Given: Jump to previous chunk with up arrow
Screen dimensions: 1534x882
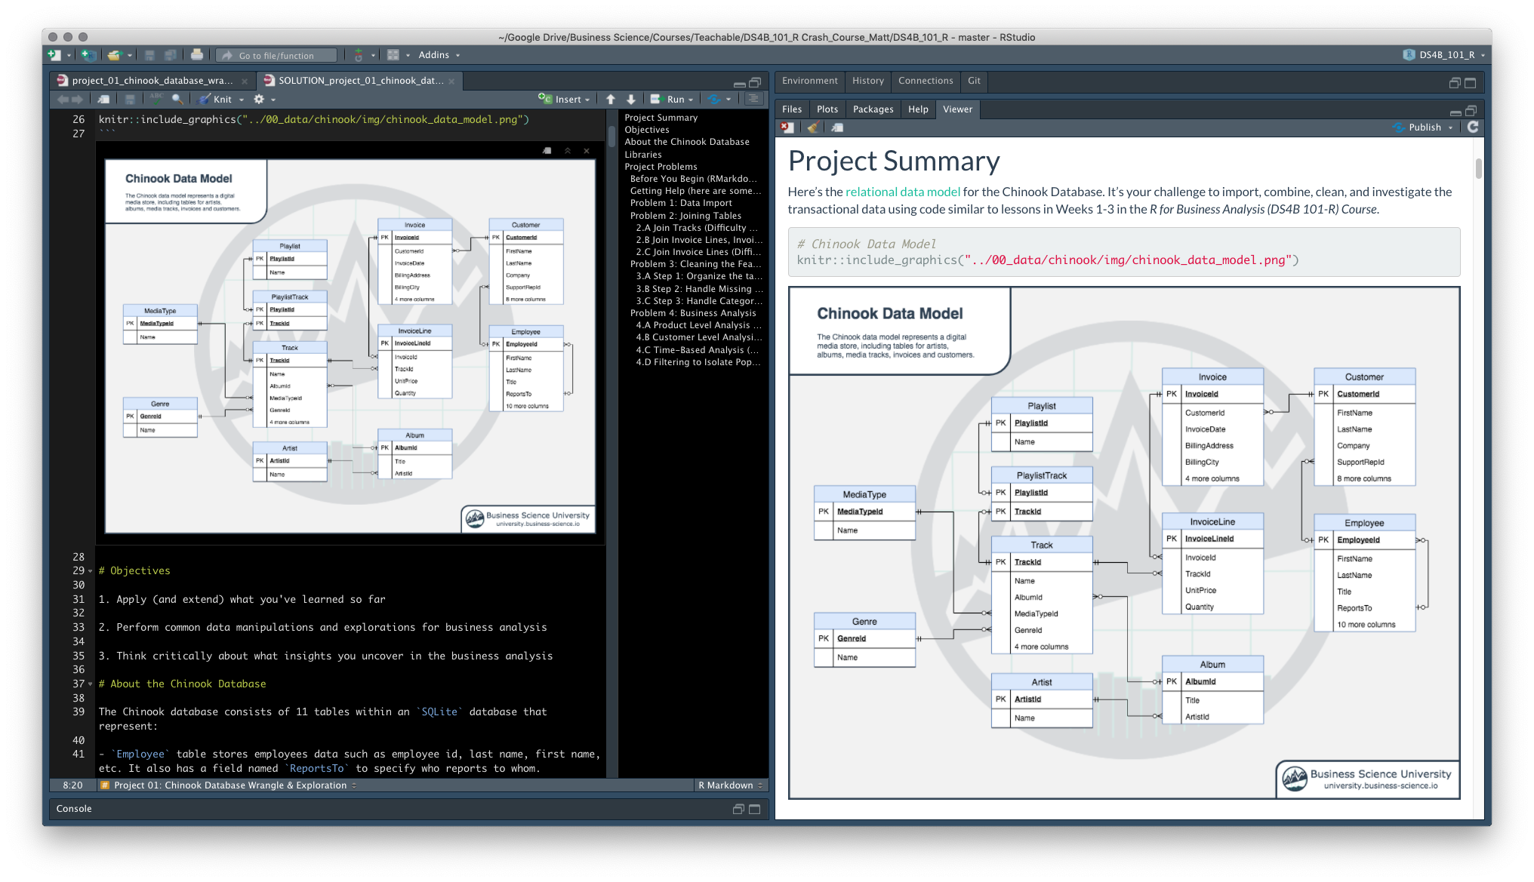Looking at the screenshot, I should click(x=611, y=99).
